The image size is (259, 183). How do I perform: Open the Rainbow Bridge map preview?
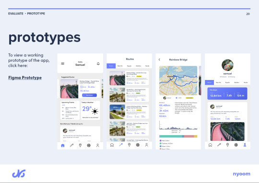178,80
